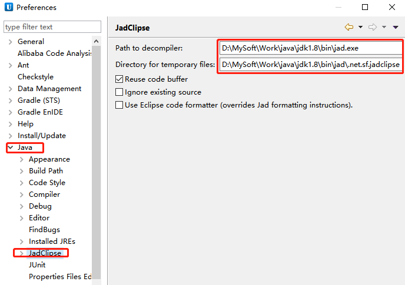Expand the Install/Update node
The width and height of the screenshot is (405, 285).
click(x=11, y=136)
